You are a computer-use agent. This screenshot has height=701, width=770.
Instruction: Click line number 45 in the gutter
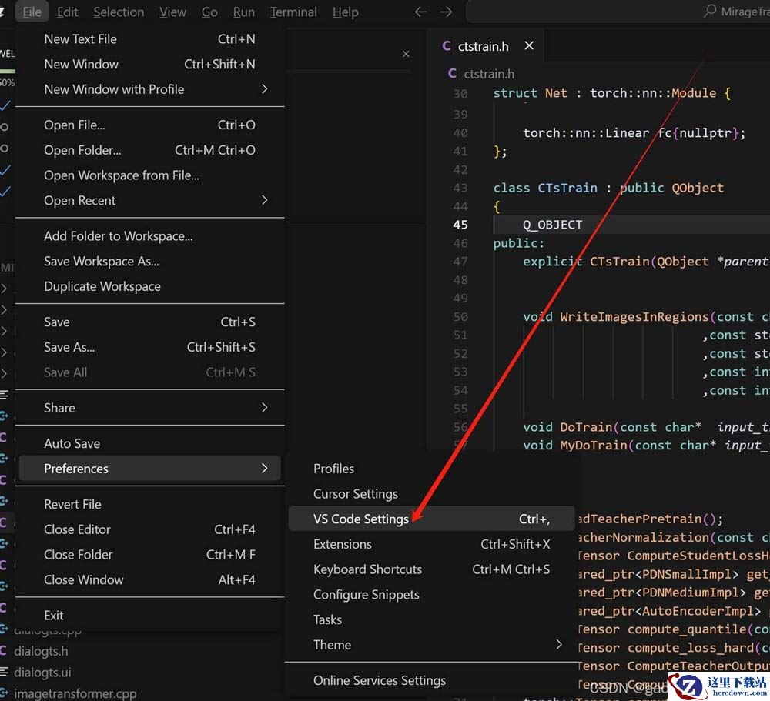pos(460,225)
